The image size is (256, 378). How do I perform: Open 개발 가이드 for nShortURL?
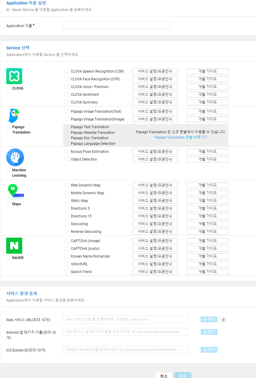click(208, 264)
